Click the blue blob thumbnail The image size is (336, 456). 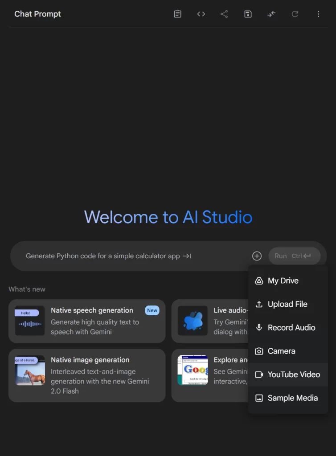click(x=193, y=321)
